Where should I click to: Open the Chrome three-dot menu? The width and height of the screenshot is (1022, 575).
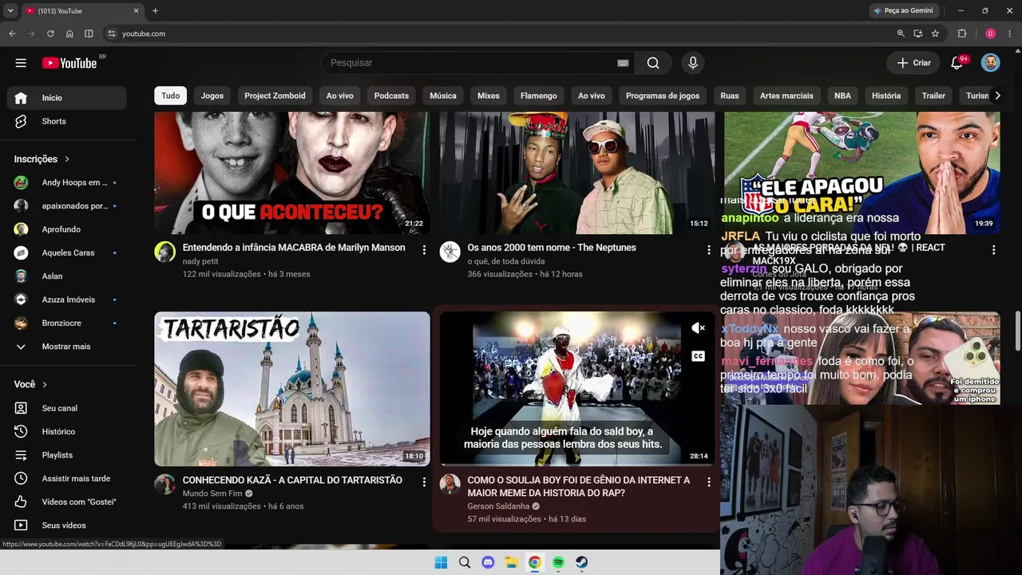click(1011, 34)
